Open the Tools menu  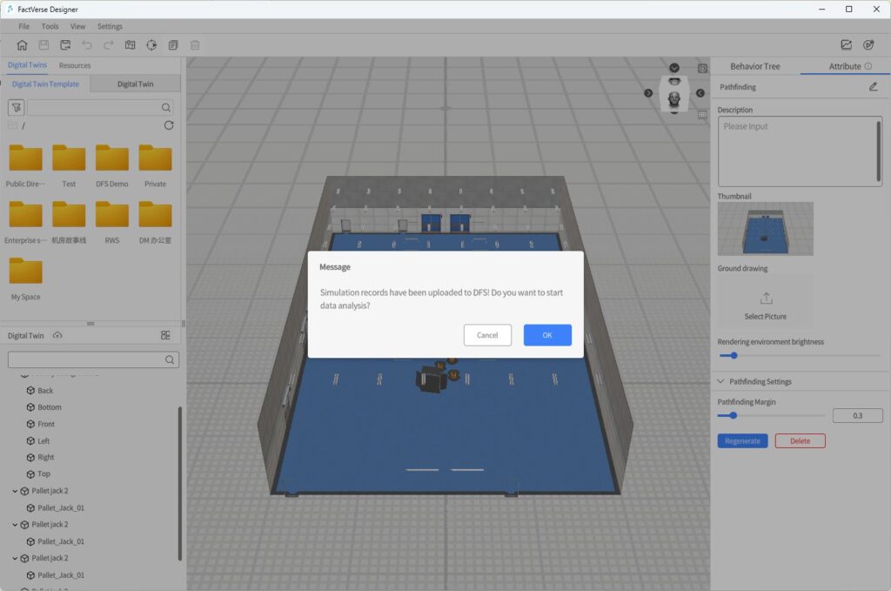(x=50, y=26)
